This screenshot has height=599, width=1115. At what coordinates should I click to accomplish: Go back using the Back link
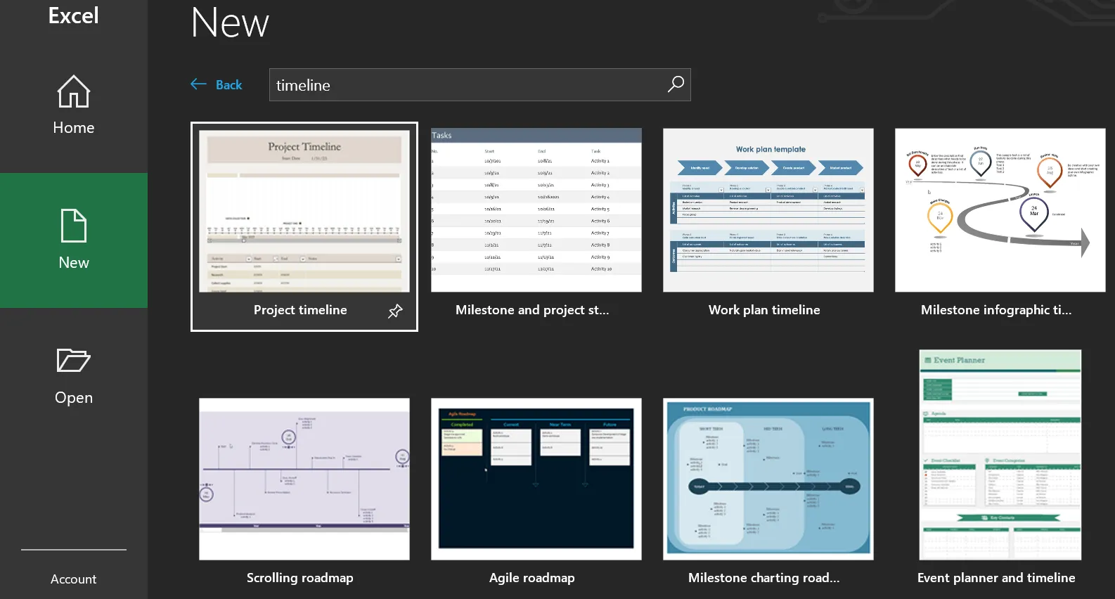(x=229, y=85)
